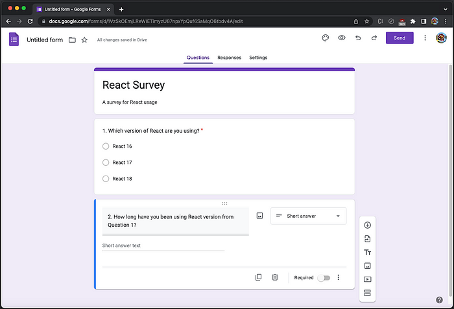454x309 pixels.
Task: Add video to the form
Action: [368, 279]
